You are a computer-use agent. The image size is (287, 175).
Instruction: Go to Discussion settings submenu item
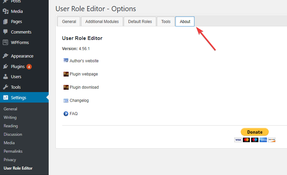(13, 134)
